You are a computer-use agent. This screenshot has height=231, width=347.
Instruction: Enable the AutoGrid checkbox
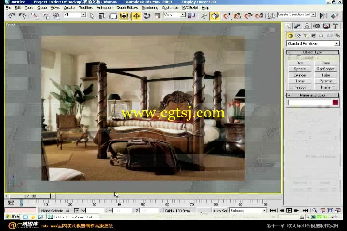[x=299, y=57]
